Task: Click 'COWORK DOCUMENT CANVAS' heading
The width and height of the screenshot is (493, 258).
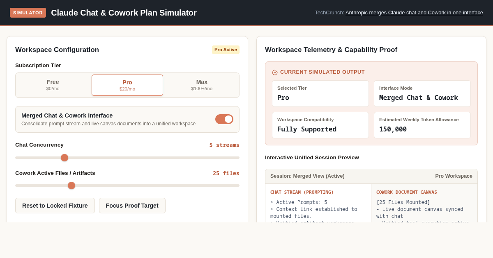Action: pyautogui.click(x=407, y=192)
